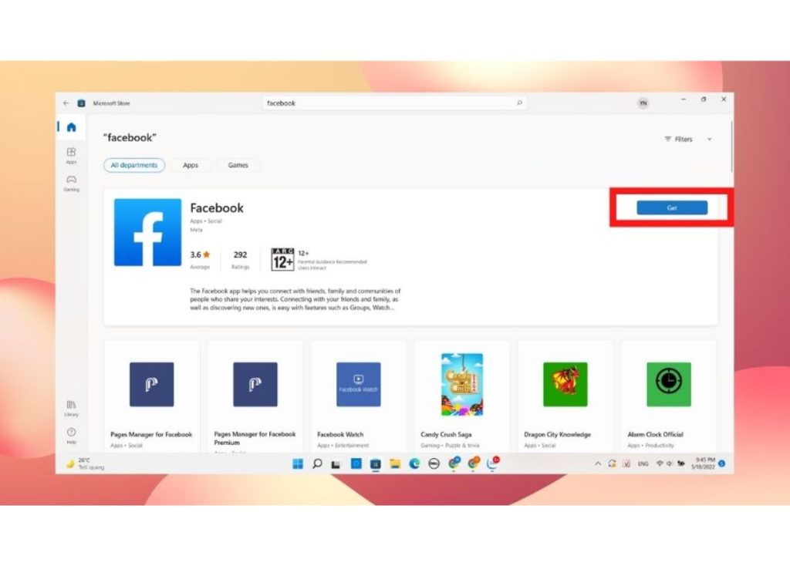790x566 pixels.
Task: Open Microsoft Store on the taskbar
Action: pyautogui.click(x=376, y=463)
